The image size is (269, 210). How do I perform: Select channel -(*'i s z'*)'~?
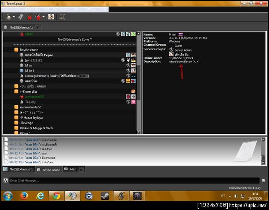31,112
